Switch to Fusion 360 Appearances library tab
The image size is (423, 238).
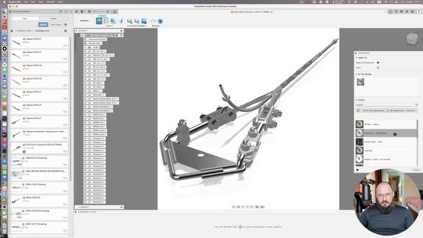point(373,110)
